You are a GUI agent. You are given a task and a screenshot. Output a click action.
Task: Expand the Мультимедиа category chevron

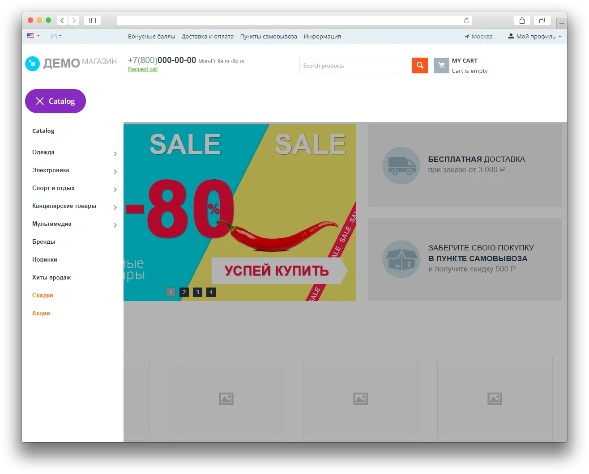[x=115, y=225]
